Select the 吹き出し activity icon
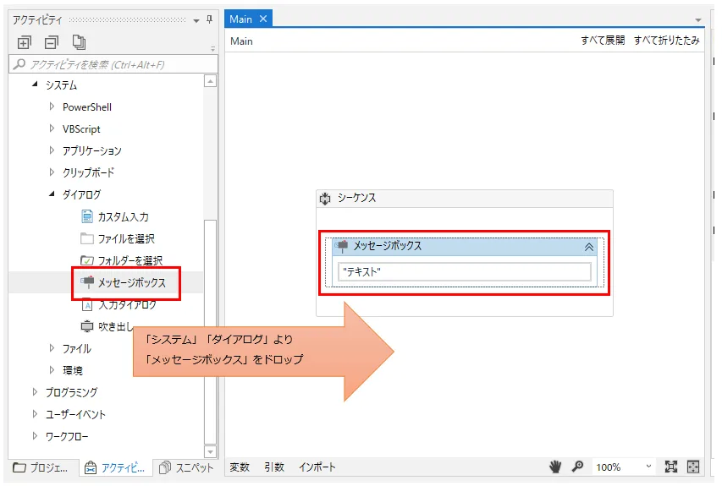This screenshot has height=486, width=722. (86, 326)
